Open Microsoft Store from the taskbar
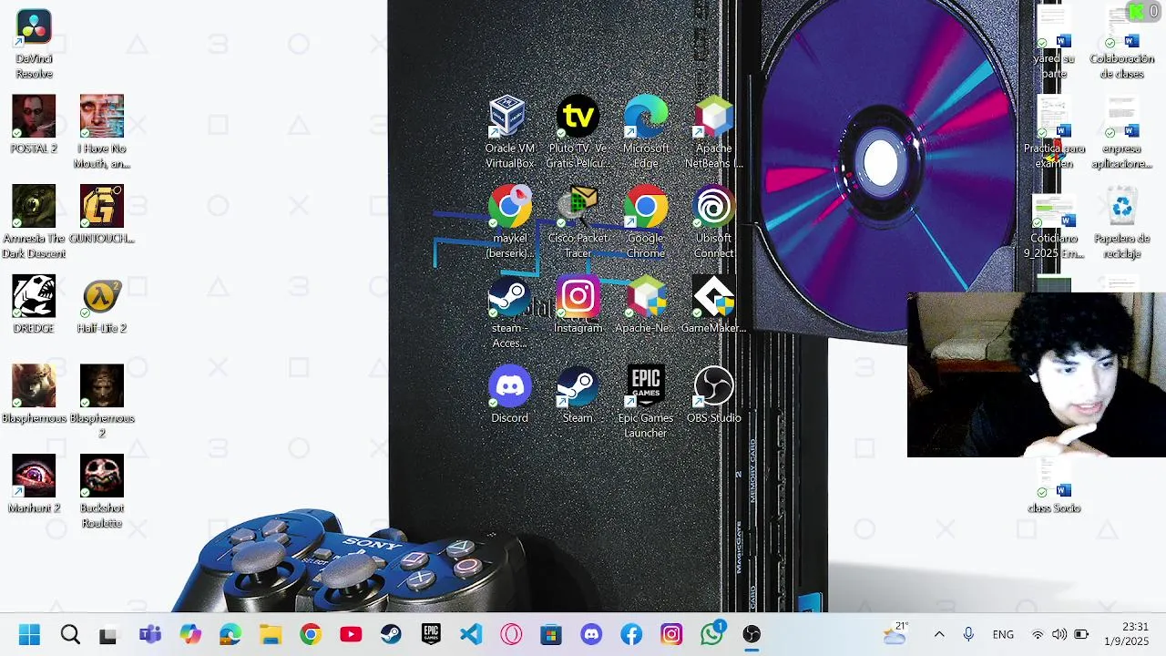This screenshot has height=656, width=1166. pos(551,634)
